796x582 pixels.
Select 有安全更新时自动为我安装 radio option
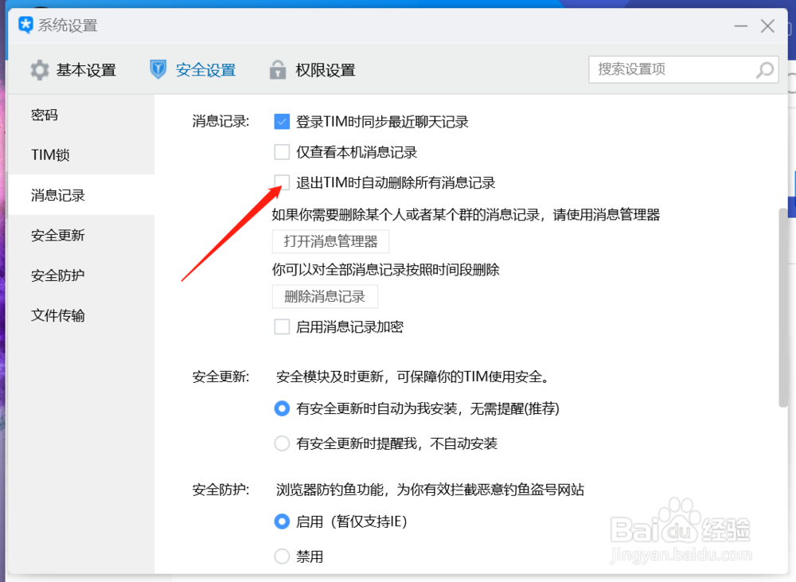click(282, 408)
